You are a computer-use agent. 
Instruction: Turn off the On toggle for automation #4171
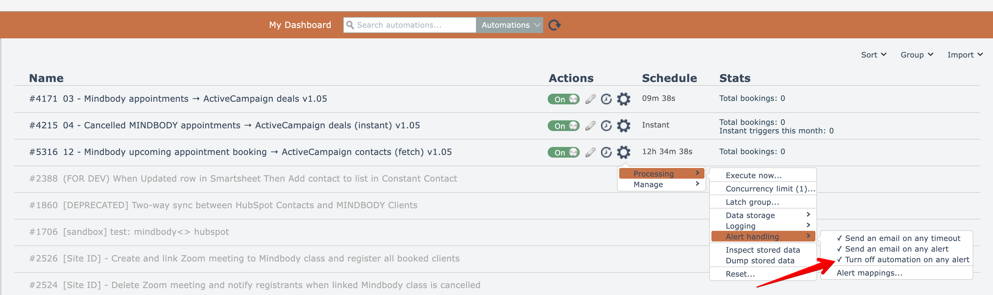(x=563, y=99)
